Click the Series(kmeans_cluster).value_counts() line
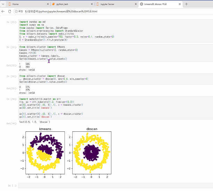The image size is (213, 191). [43, 59]
